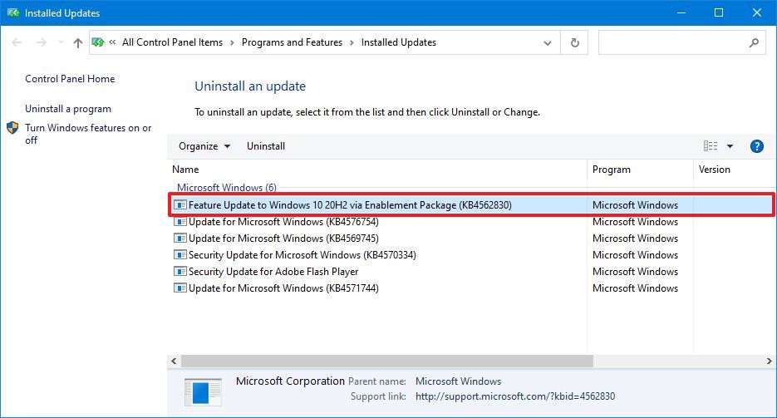Click icon beside Security Update for Adobe Flash Player
This screenshot has height=418, width=777.
pyautogui.click(x=180, y=272)
